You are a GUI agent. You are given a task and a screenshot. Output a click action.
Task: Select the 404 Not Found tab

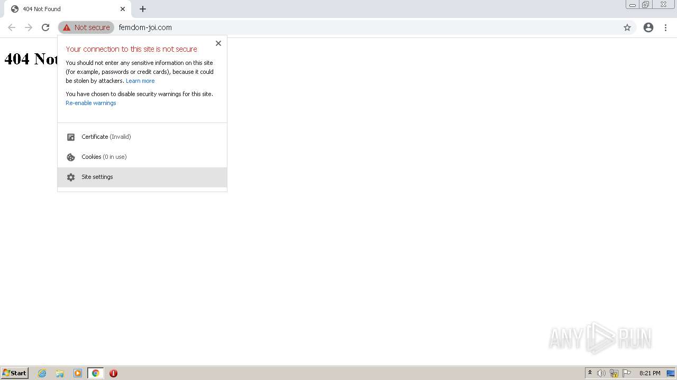[x=68, y=9]
